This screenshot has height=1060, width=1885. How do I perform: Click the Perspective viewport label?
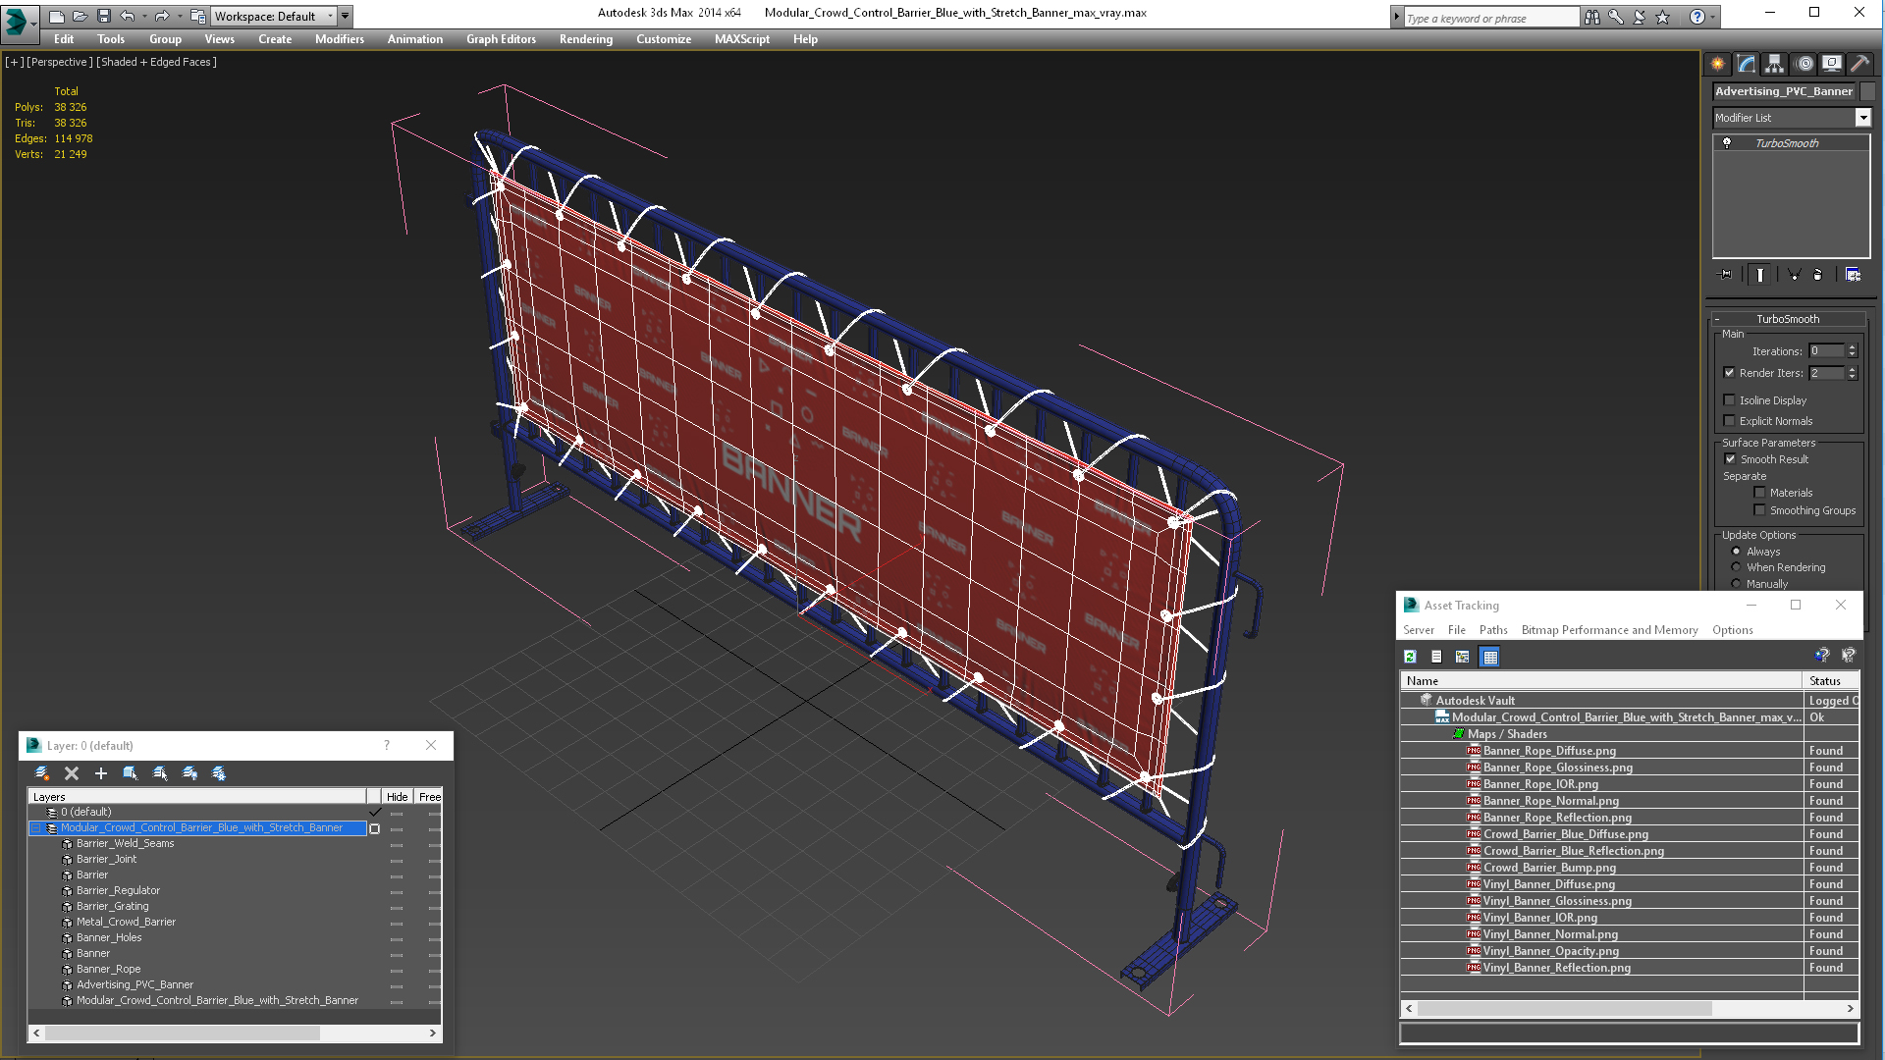[x=60, y=62]
